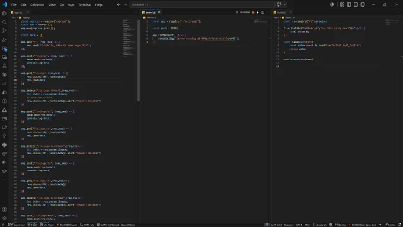This screenshot has height=227, width=403.
Task: Click the Backend1.1 command center search box
Action: click(x=202, y=4)
